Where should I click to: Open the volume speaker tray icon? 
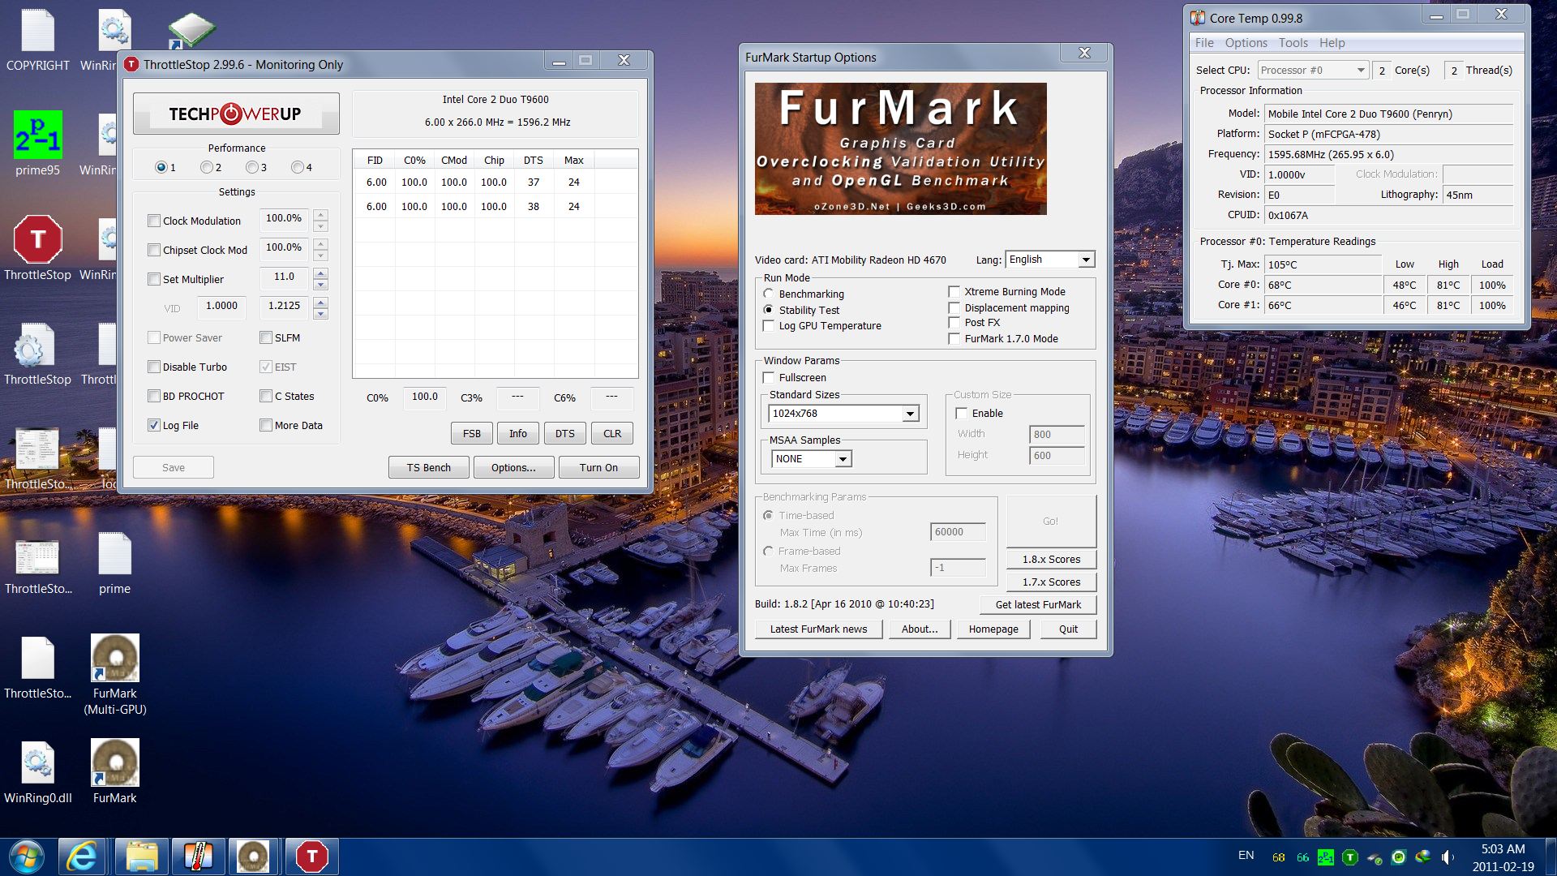[1448, 857]
